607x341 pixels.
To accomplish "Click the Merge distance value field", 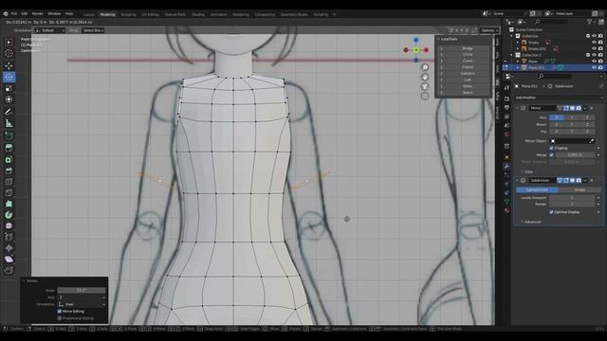I will coord(575,155).
